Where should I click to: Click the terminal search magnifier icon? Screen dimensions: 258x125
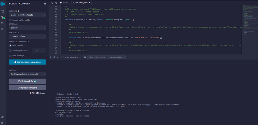pos(85,57)
